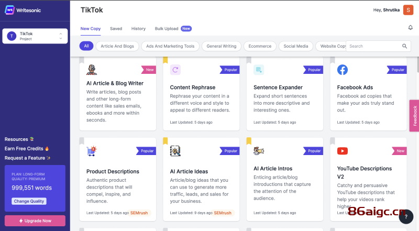
Task: Open the Facebook Ads title
Action: pyautogui.click(x=355, y=87)
